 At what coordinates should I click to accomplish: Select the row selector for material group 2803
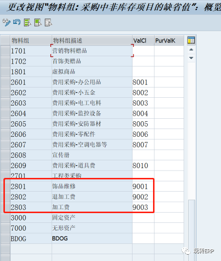pyautogui.click(x=5, y=207)
